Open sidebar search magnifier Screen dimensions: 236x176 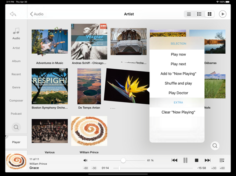[x=16, y=127]
